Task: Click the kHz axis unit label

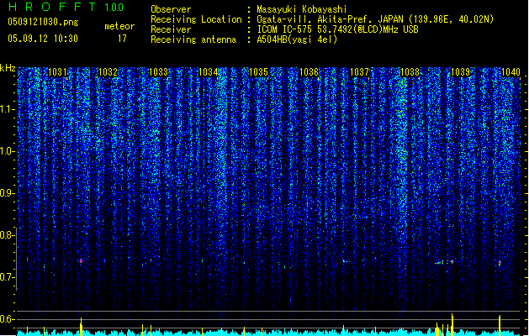Action: pos(8,68)
